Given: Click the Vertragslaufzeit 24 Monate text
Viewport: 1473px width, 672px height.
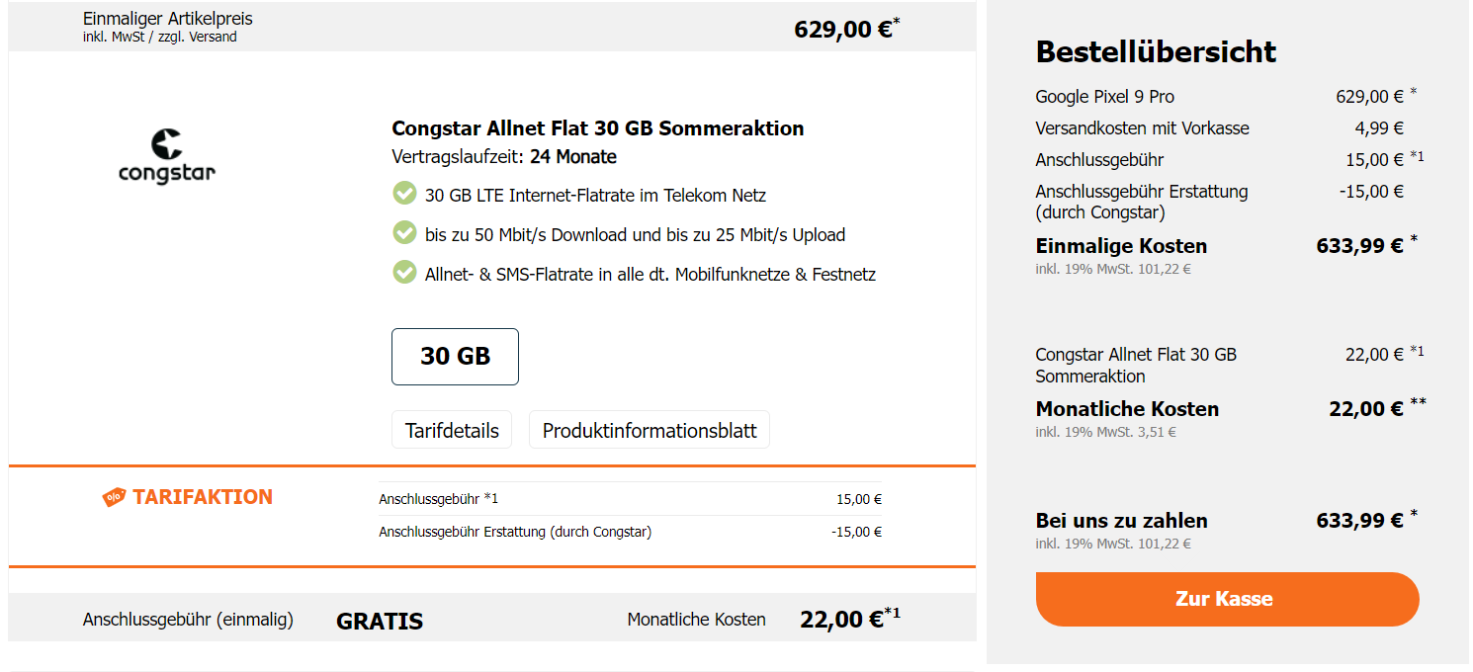Looking at the screenshot, I should point(504,157).
